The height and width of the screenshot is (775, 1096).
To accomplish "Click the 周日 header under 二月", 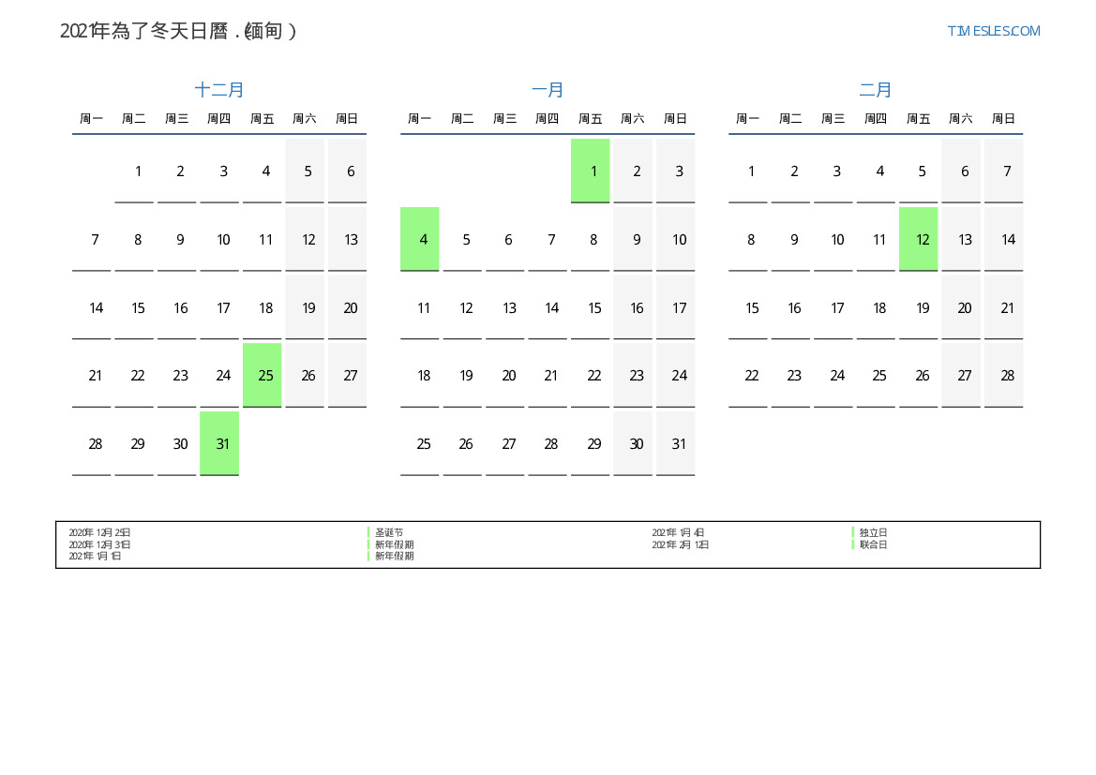I will (1003, 119).
